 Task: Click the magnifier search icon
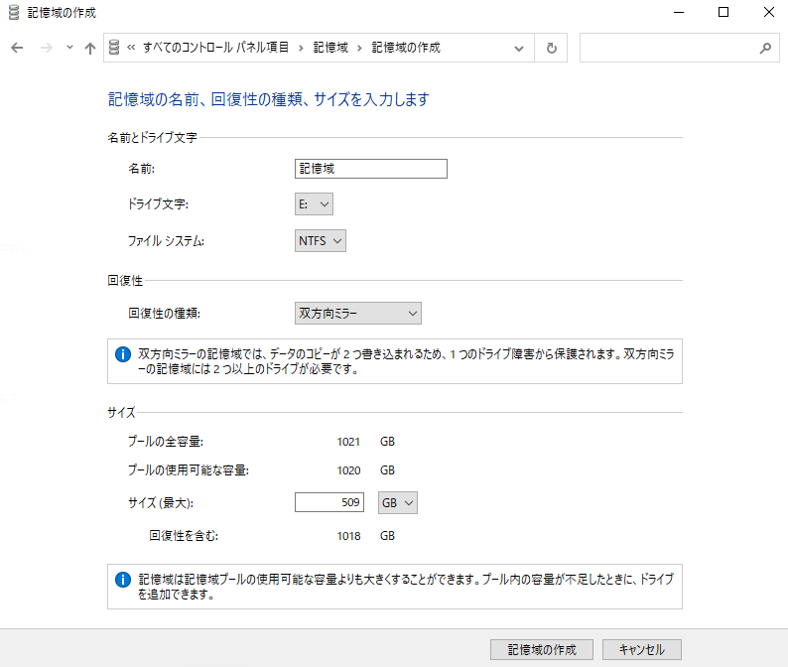click(x=765, y=48)
